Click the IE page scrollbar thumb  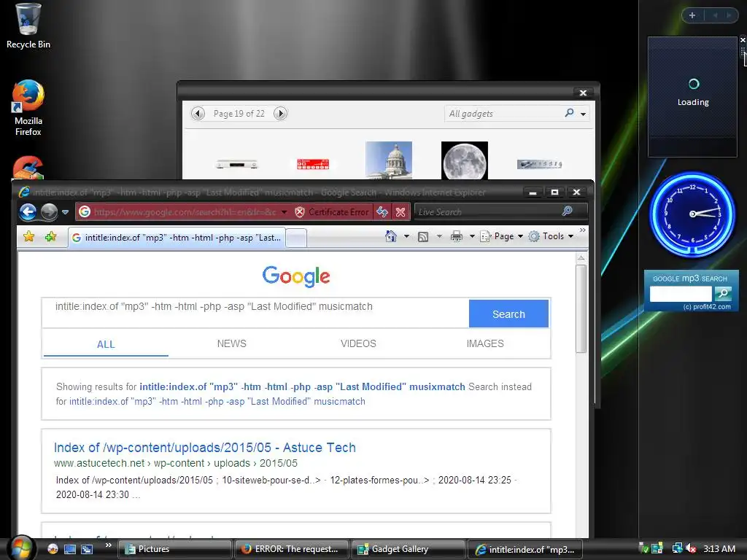click(581, 308)
